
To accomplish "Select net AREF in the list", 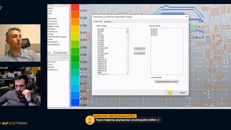I will [100, 73].
